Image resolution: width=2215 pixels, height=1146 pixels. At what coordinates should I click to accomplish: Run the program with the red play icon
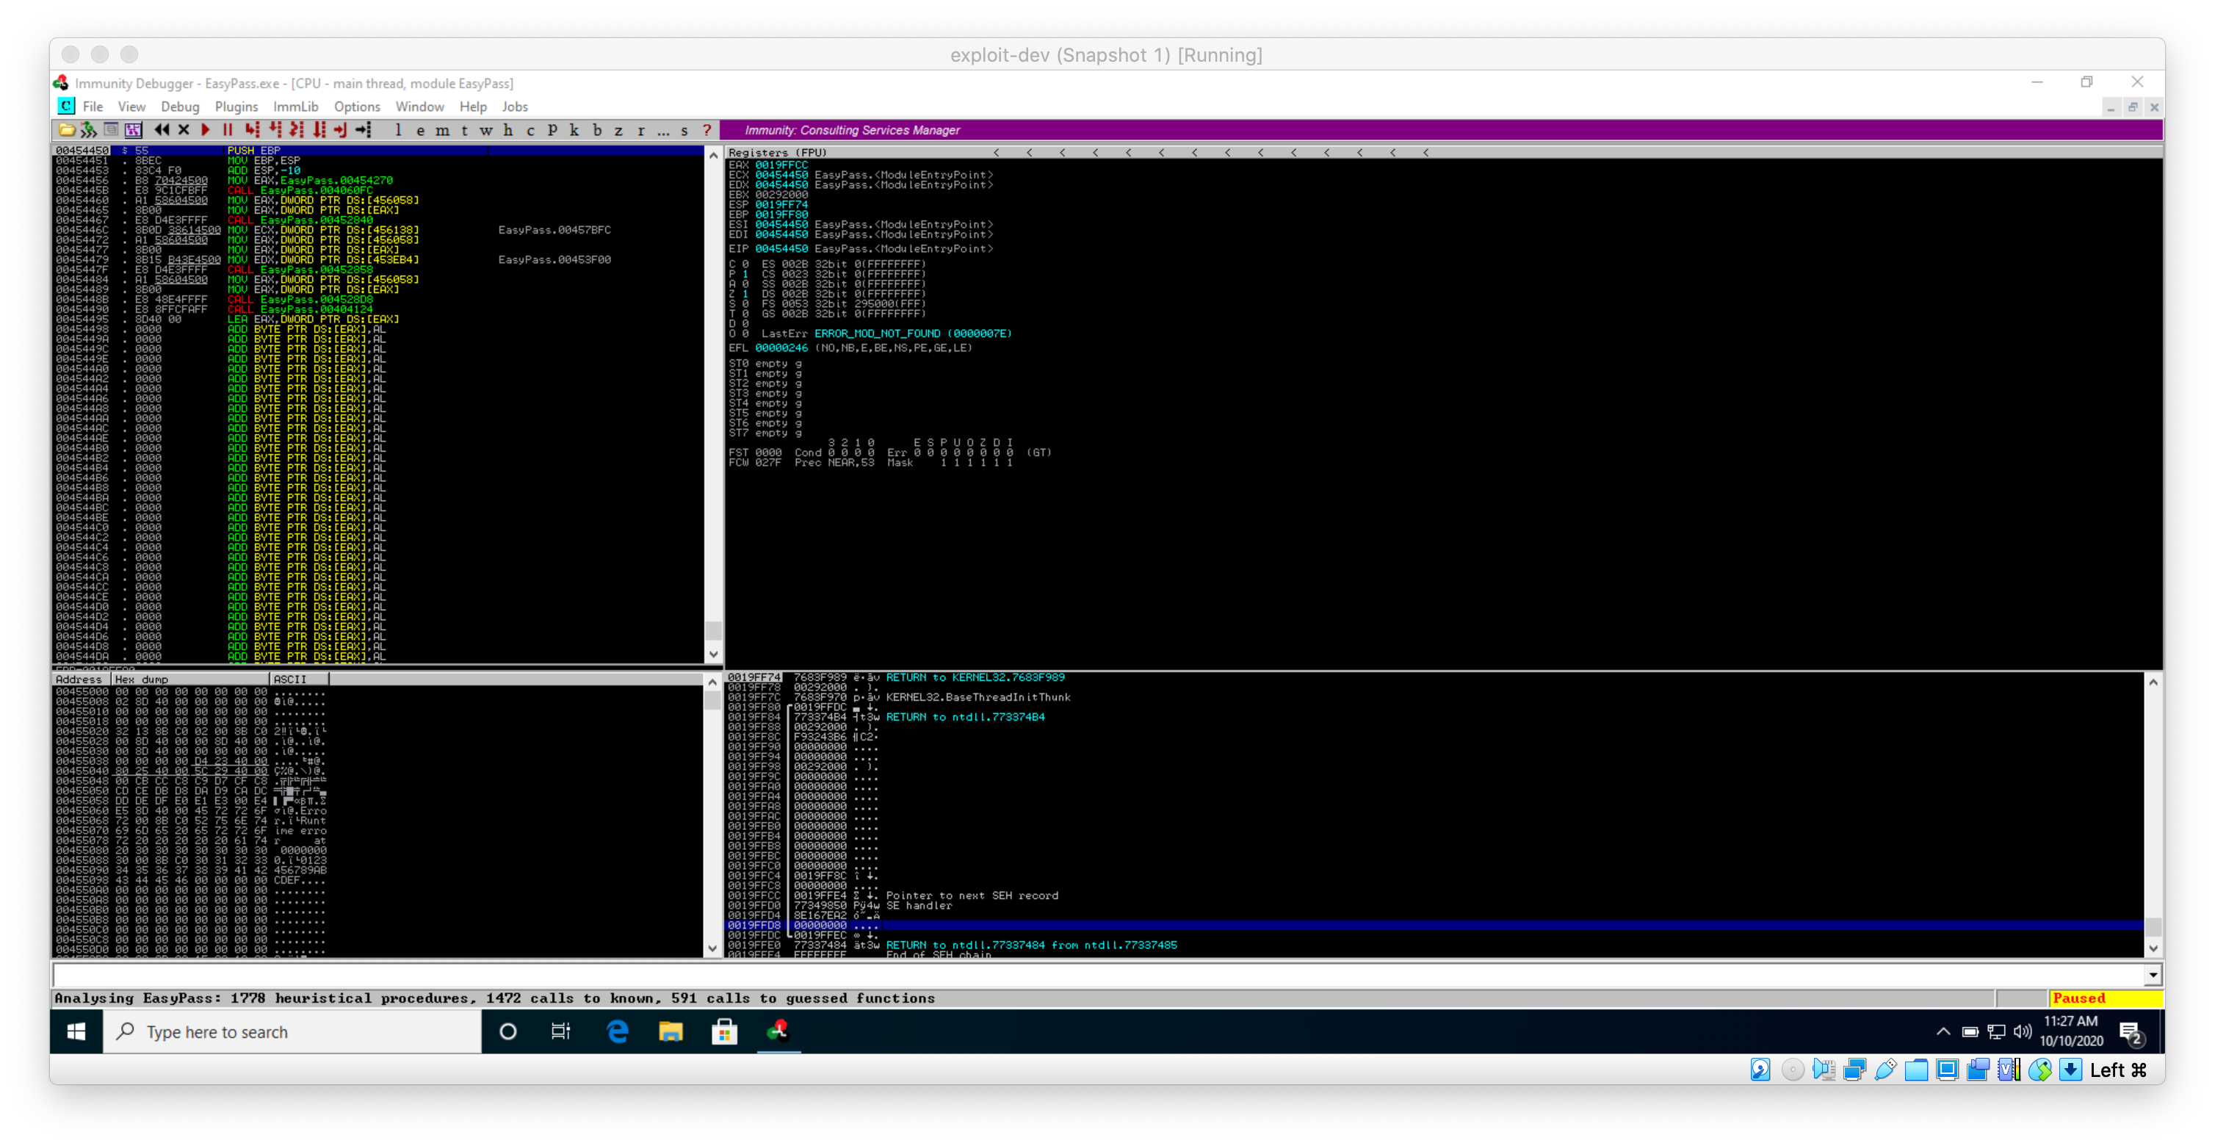pyautogui.click(x=206, y=130)
